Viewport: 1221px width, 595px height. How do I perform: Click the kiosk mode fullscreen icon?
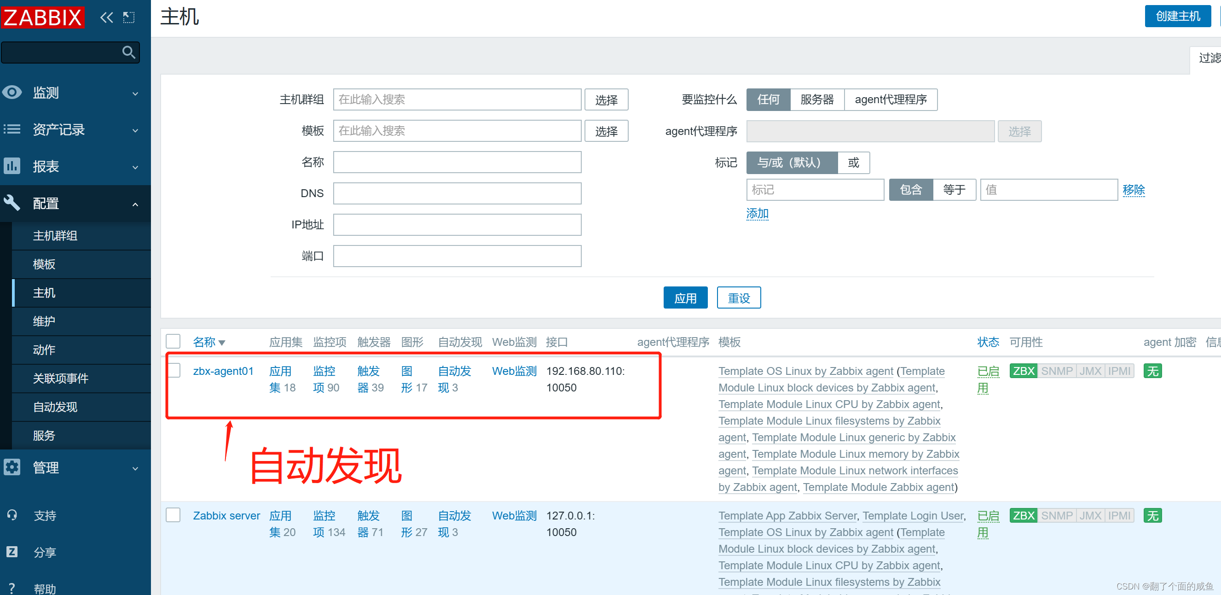tap(129, 17)
